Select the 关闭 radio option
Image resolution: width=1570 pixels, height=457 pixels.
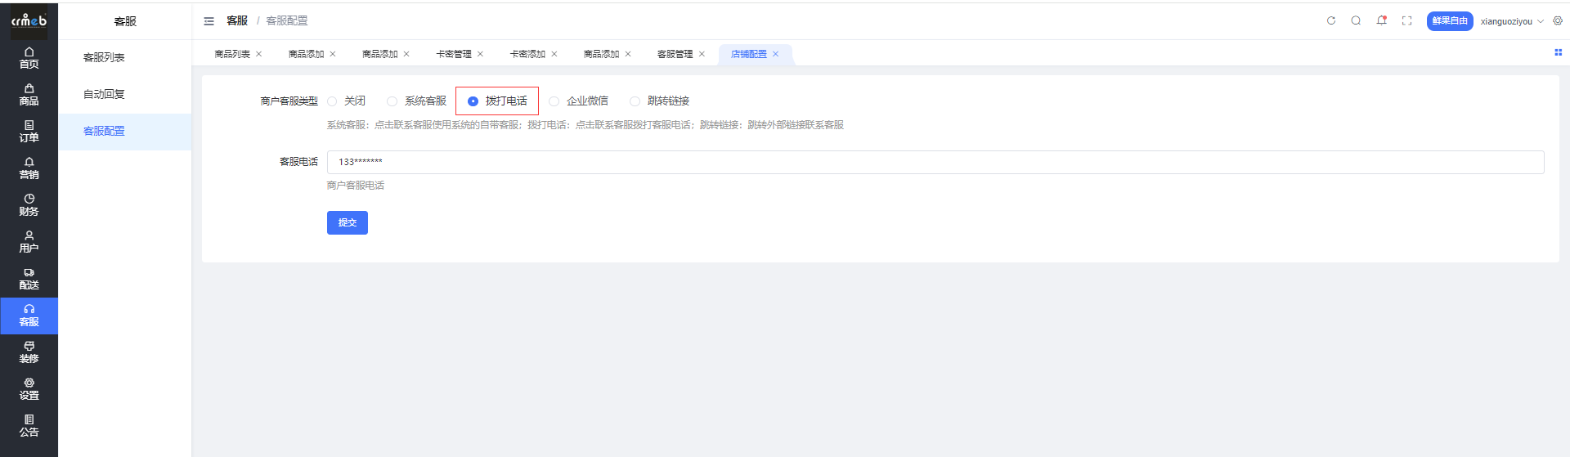click(333, 101)
